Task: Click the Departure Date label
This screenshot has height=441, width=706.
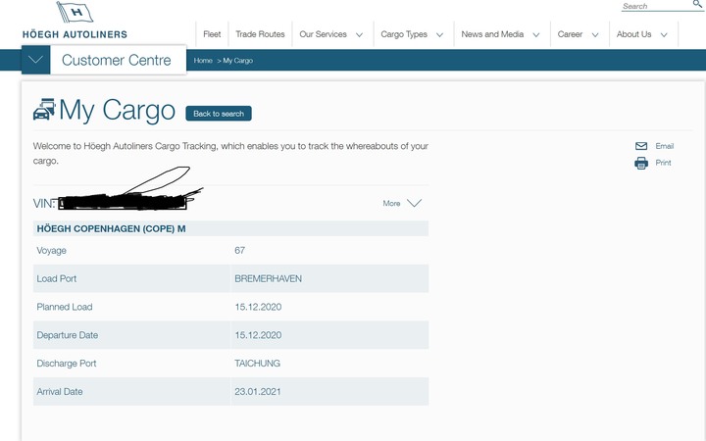Action: coord(67,335)
